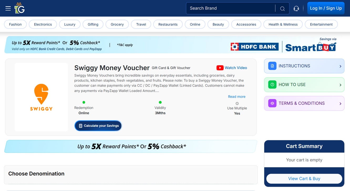Image resolution: width=350 pixels, height=191 pixels.
Task: Click the *T&C apply text in the banner
Action: (125, 45)
